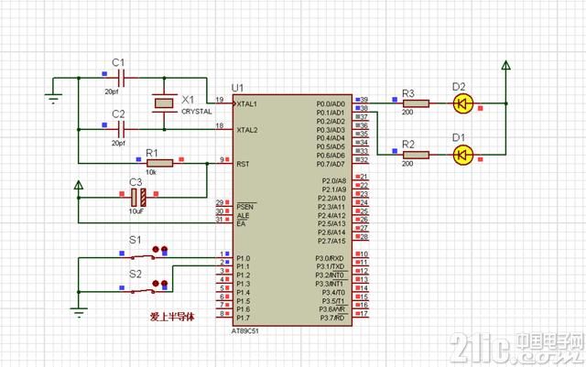Select power terminal arrow above the LEDs
586x367 pixels.
pyautogui.click(x=505, y=66)
